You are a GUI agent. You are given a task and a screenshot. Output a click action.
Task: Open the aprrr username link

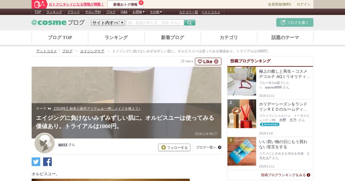63,144
